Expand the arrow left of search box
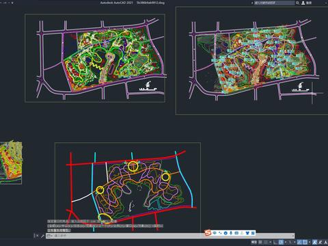 pos(252,3)
